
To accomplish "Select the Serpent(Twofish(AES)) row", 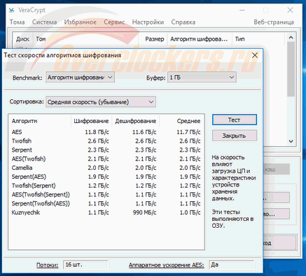I will pyautogui.click(x=106, y=203).
